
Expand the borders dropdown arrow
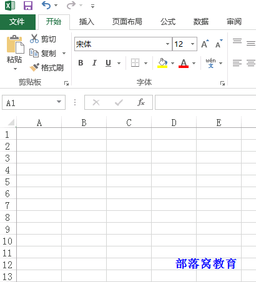[x=145, y=63]
